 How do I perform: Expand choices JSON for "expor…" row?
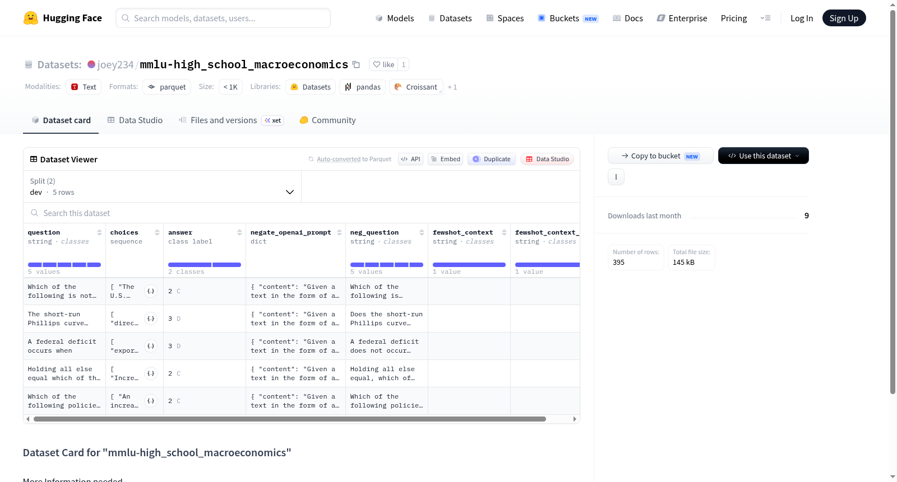(x=151, y=346)
